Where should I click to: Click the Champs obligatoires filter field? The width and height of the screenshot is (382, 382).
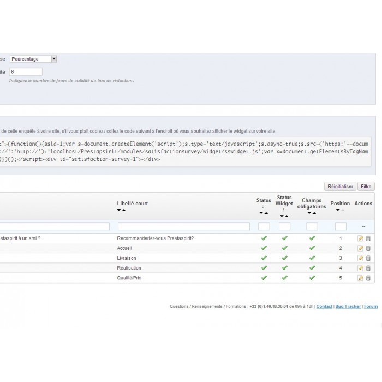pos(312,226)
